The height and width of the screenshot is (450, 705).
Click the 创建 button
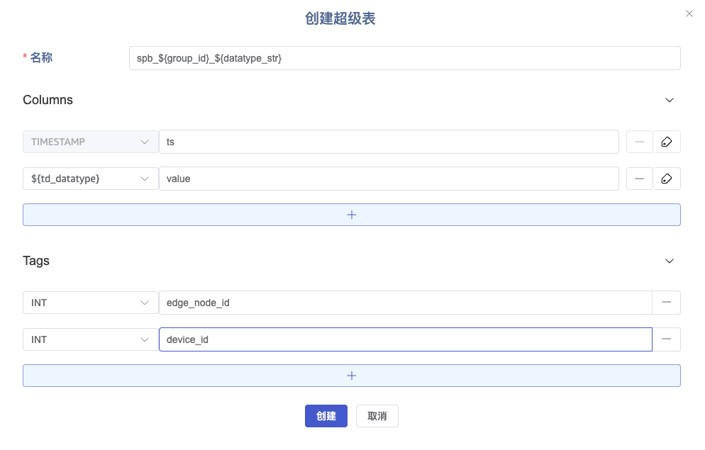click(326, 416)
